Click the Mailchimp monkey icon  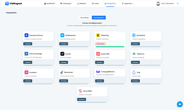pos(98,35)
